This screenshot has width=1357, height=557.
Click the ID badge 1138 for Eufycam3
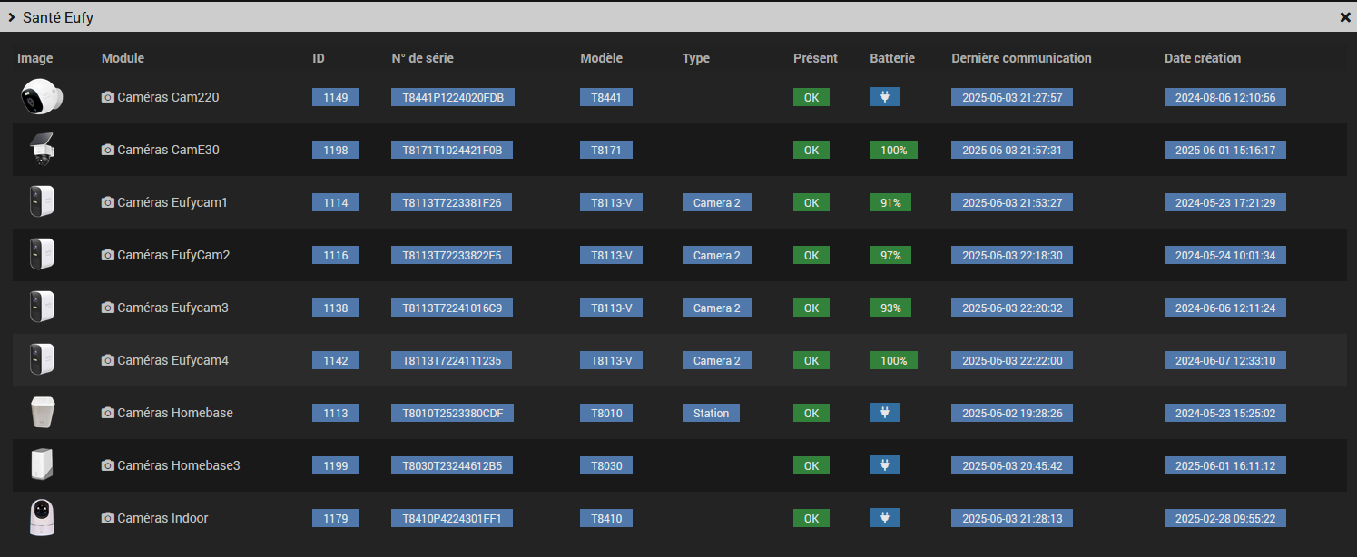pos(335,308)
